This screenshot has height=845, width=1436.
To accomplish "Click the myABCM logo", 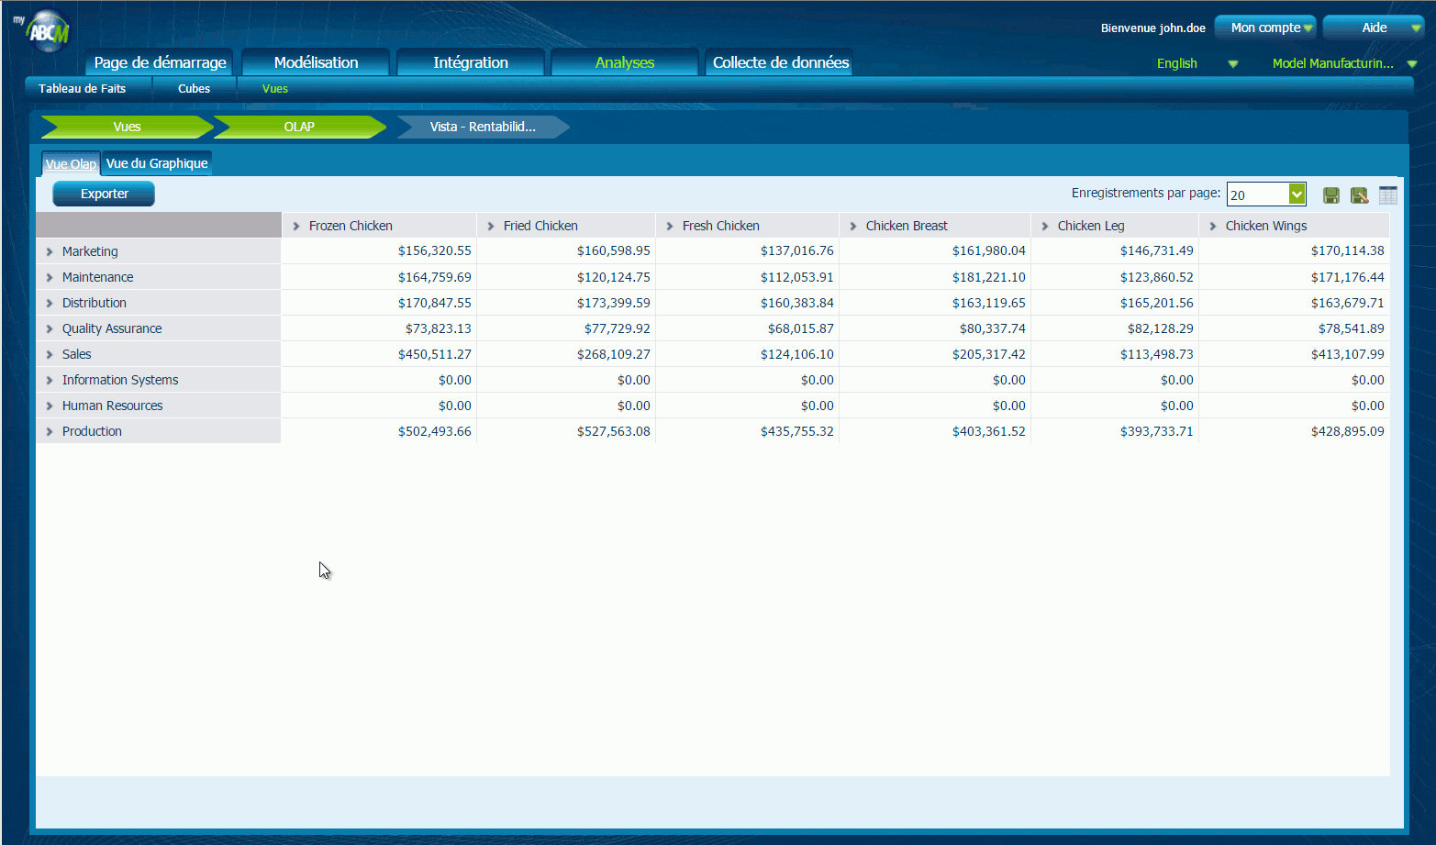I will [x=45, y=30].
